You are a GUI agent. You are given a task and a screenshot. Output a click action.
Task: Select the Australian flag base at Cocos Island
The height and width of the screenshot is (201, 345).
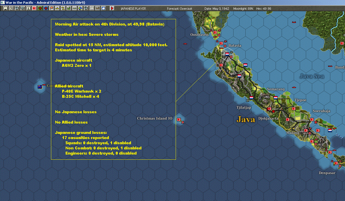pos(40,87)
